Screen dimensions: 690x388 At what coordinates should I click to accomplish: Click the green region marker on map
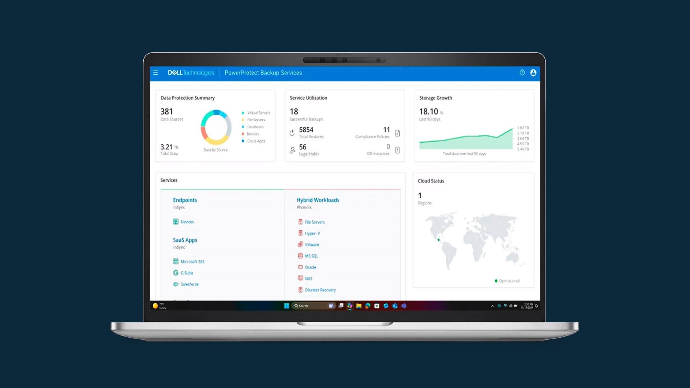click(x=438, y=240)
